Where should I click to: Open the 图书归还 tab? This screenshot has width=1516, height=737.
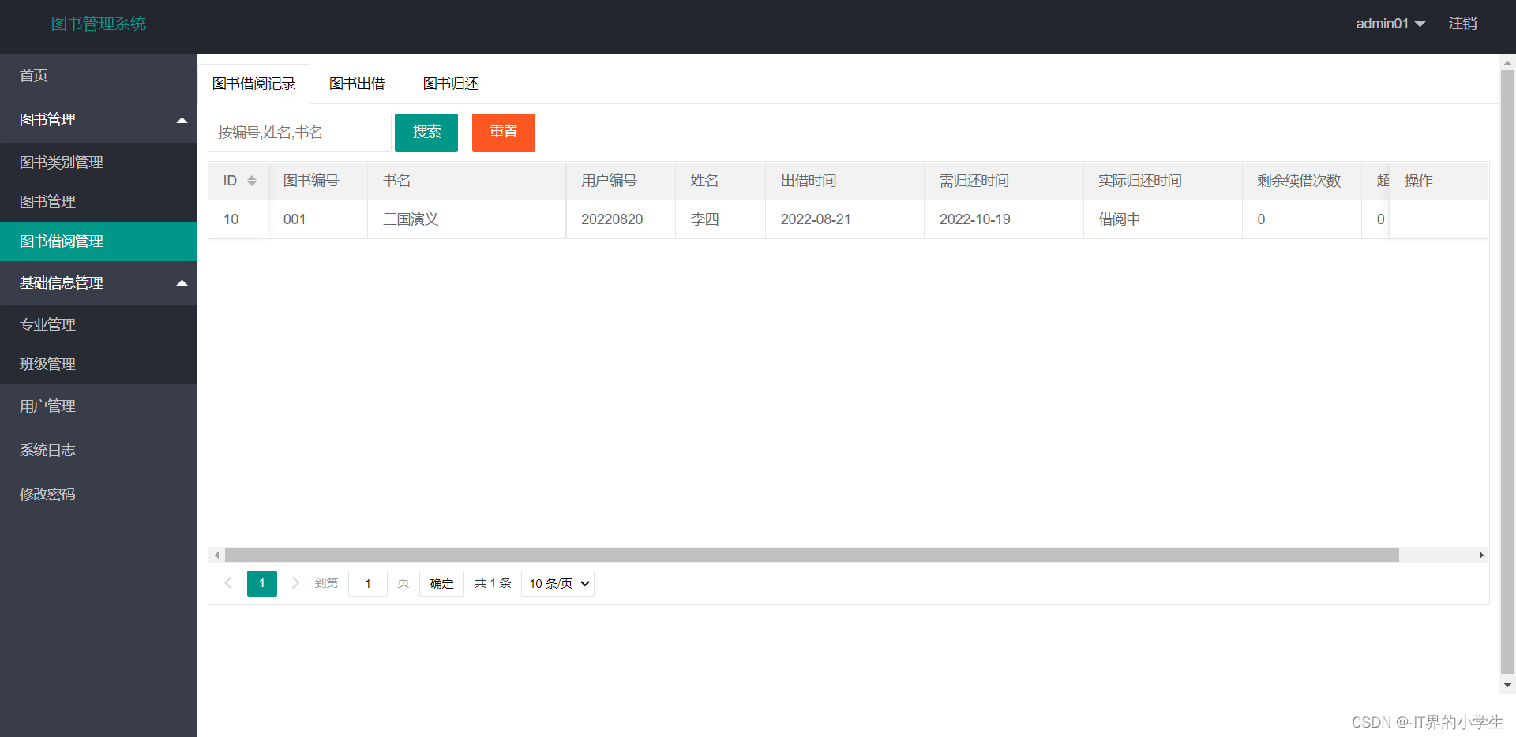450,83
